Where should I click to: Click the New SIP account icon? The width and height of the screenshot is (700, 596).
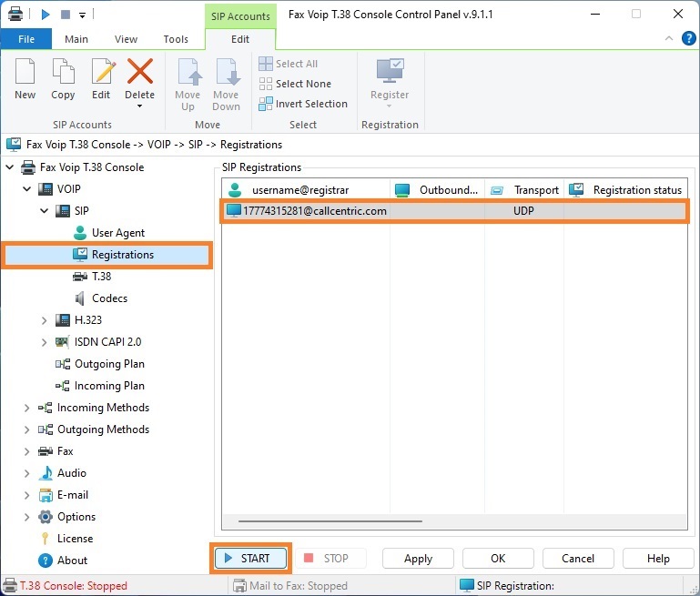coord(25,71)
